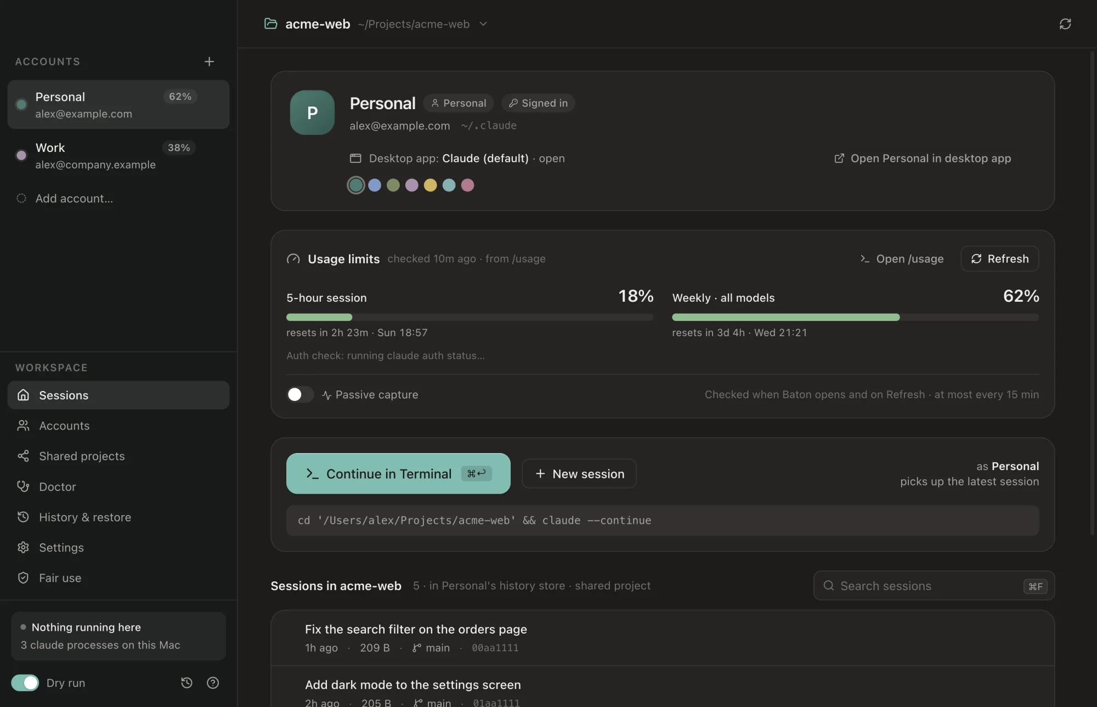
Task: Open Fair use page
Action: pos(118,578)
